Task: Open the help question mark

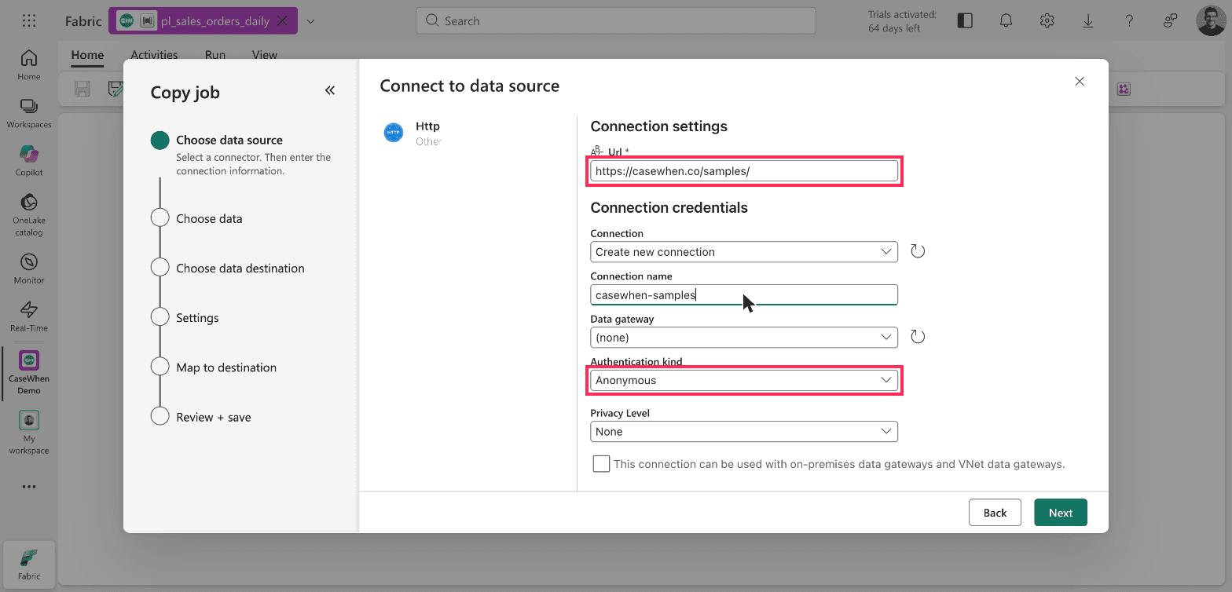Action: (1129, 21)
